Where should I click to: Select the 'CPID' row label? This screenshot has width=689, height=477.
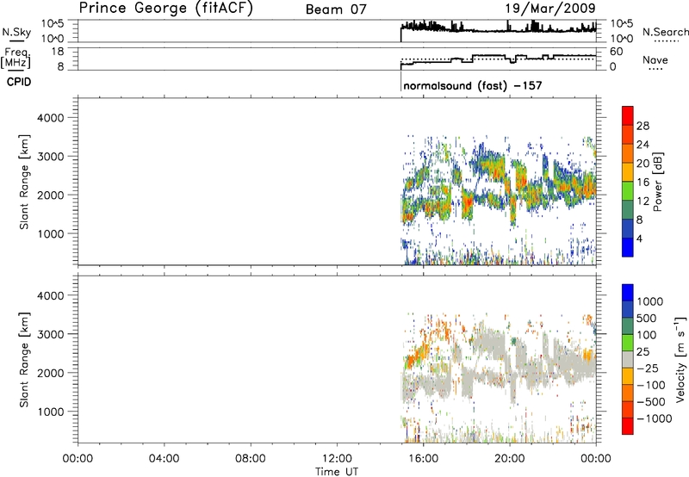[19, 82]
